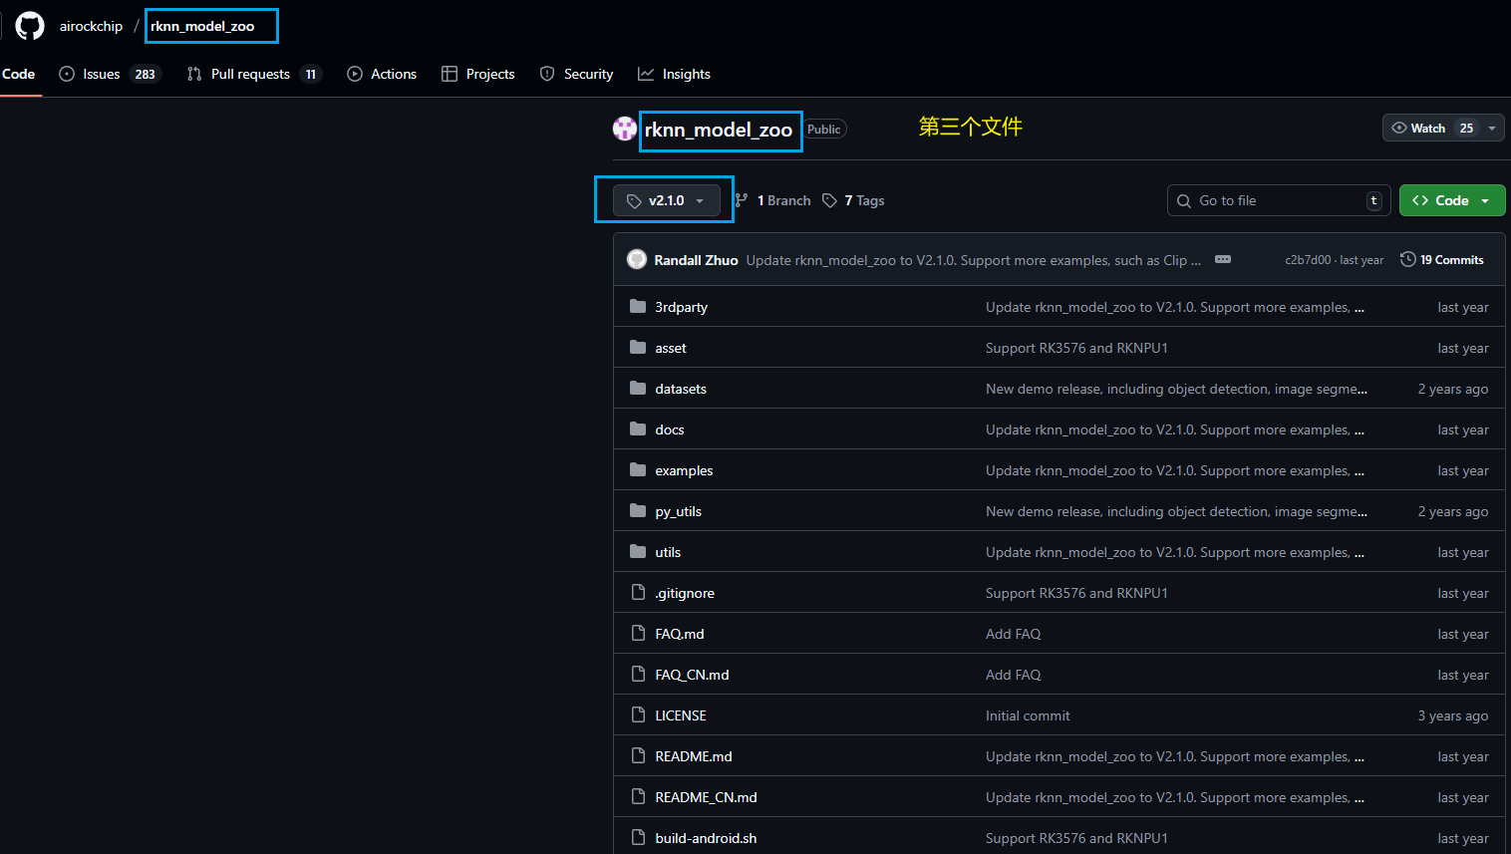The height and width of the screenshot is (854, 1511).
Task: Switch to the Code tab
Action: pyautogui.click(x=18, y=74)
